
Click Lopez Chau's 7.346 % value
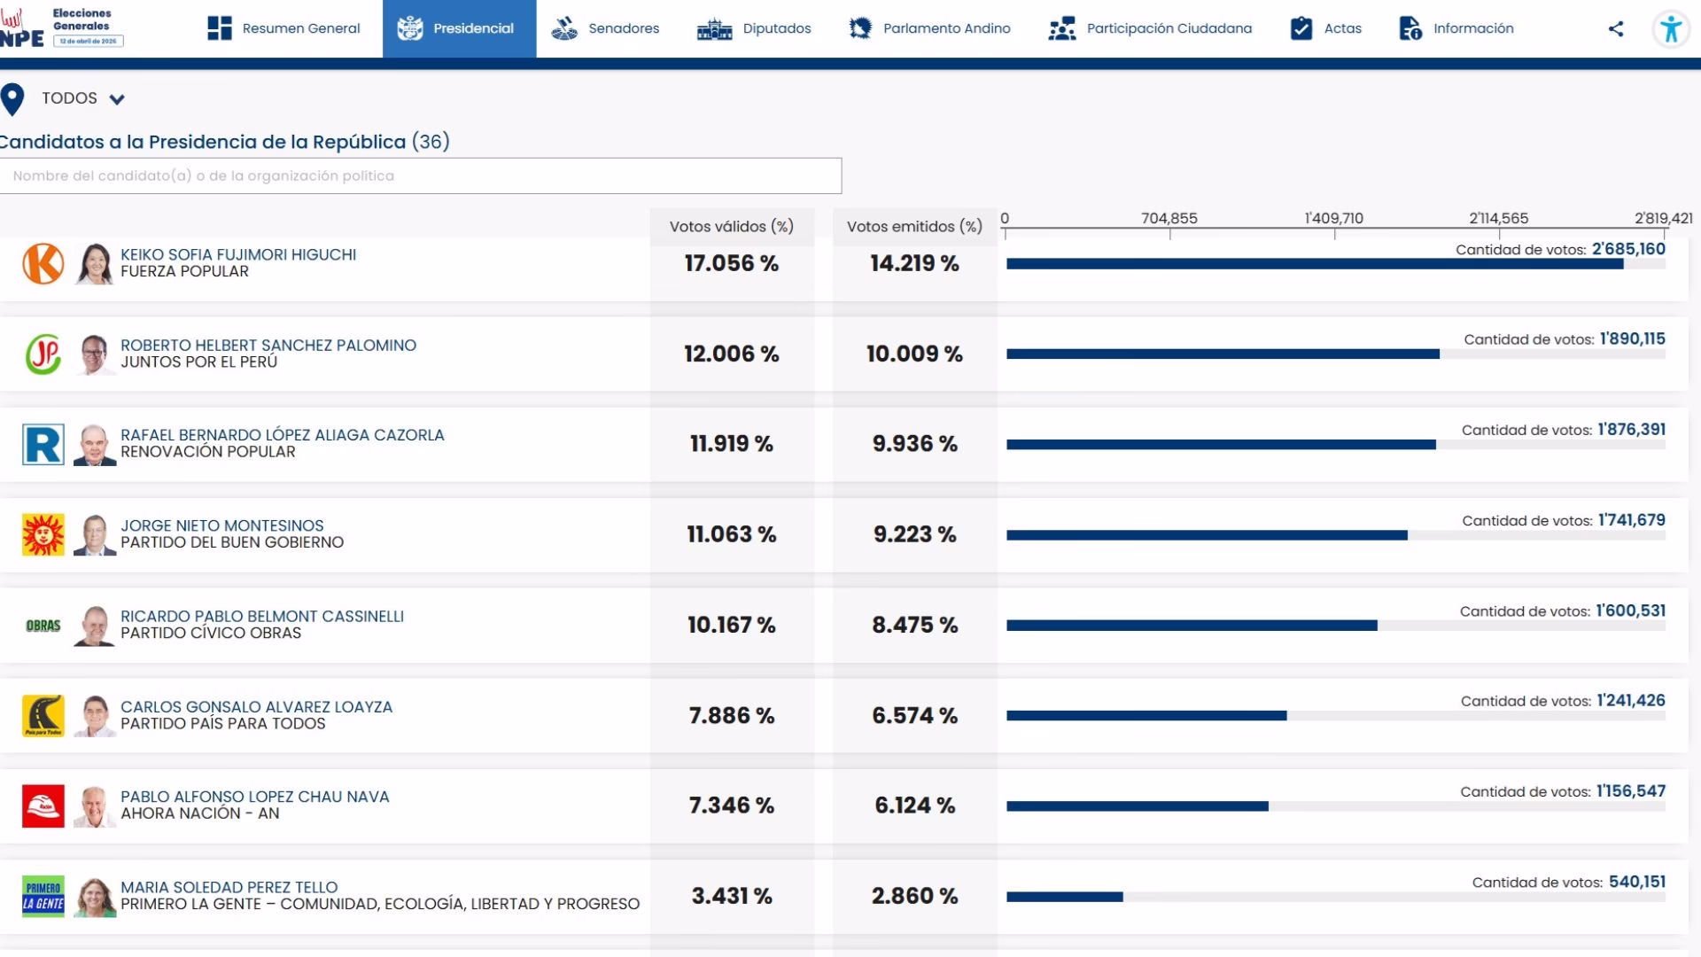732,805
